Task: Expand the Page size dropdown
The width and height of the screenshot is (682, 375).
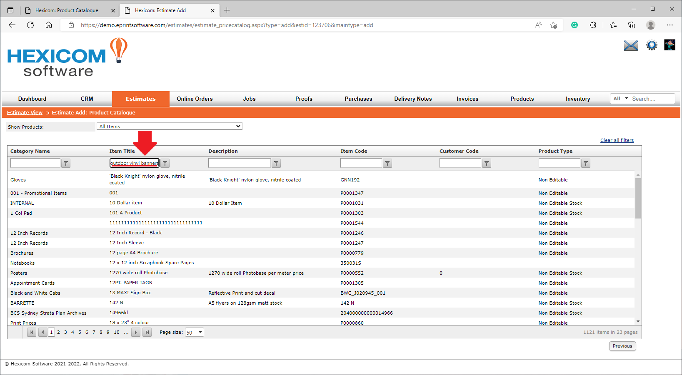Action: [195, 332]
